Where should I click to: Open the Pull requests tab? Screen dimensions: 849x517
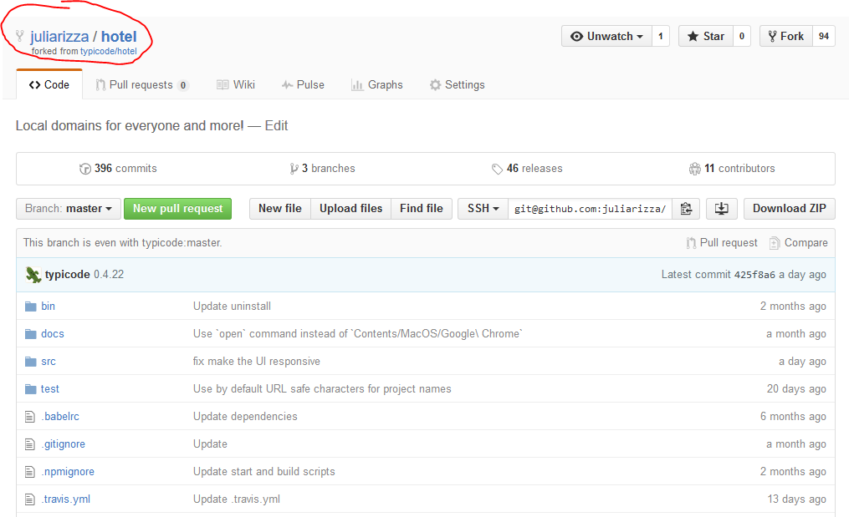coord(142,85)
